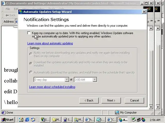The image size is (165, 123).
Task: Click the network connection tray icon
Action: [139, 120]
